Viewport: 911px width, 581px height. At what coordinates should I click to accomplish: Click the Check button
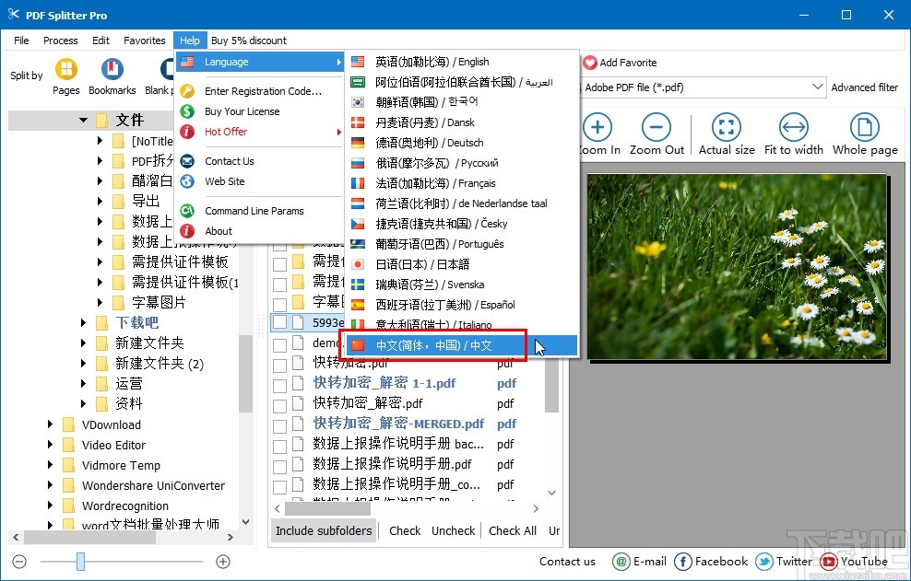[x=405, y=530]
